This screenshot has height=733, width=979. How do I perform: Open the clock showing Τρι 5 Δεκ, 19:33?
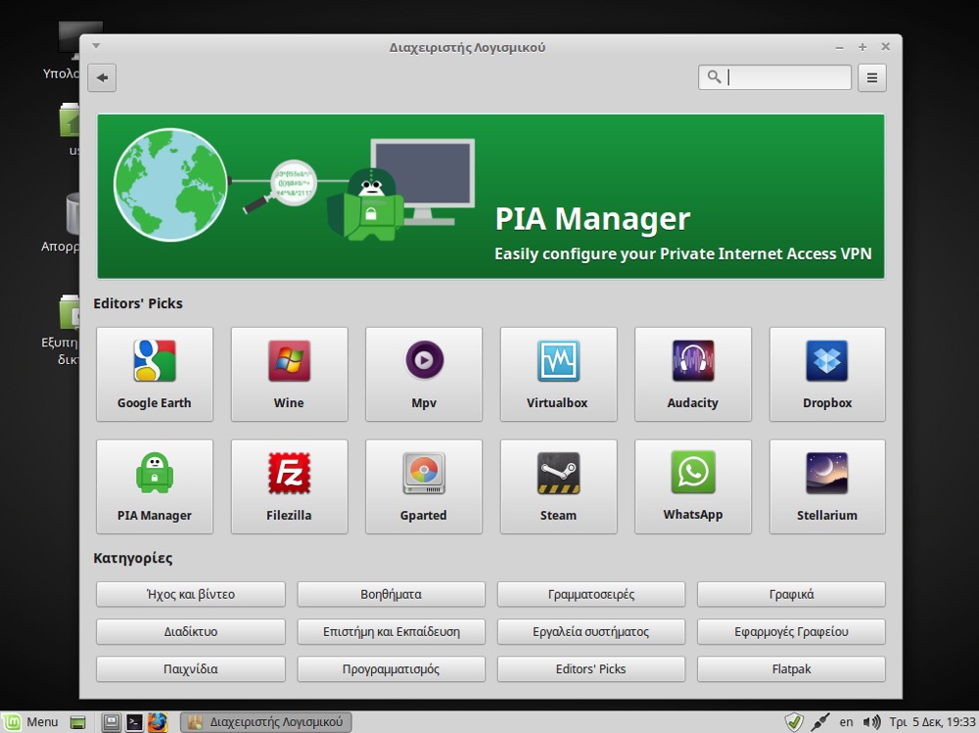tap(932, 722)
